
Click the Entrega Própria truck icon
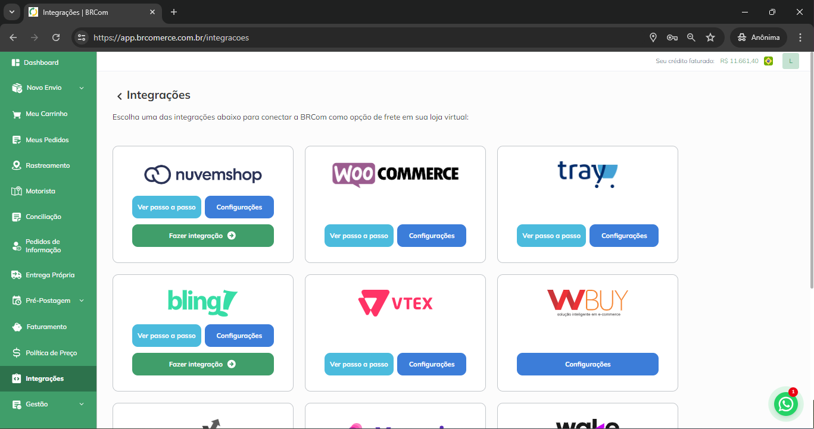(17, 275)
